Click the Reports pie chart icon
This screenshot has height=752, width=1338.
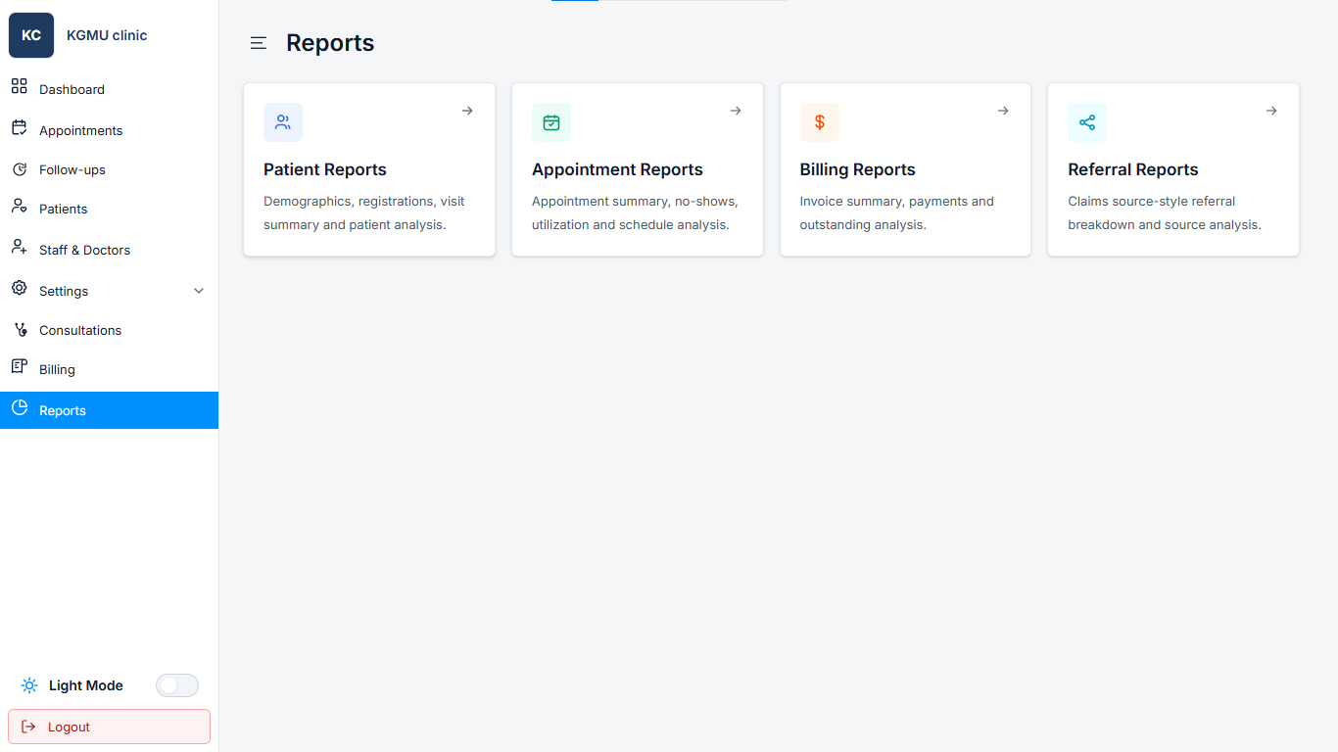tap(19, 407)
